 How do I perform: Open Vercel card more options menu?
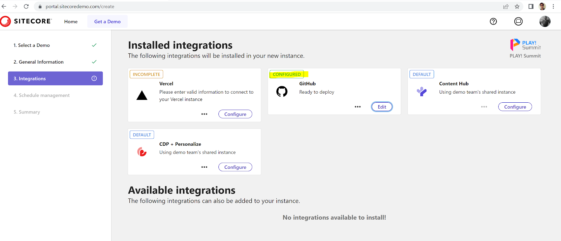pos(204,114)
